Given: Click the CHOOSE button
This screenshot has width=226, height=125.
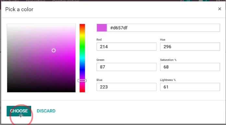Looking at the screenshot, I should (x=19, y=111).
